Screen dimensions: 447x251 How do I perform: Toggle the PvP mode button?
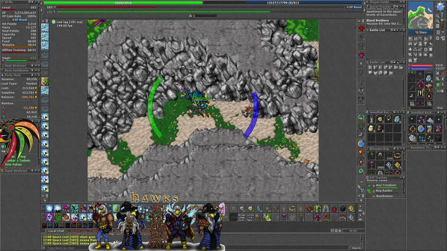tap(440, 91)
